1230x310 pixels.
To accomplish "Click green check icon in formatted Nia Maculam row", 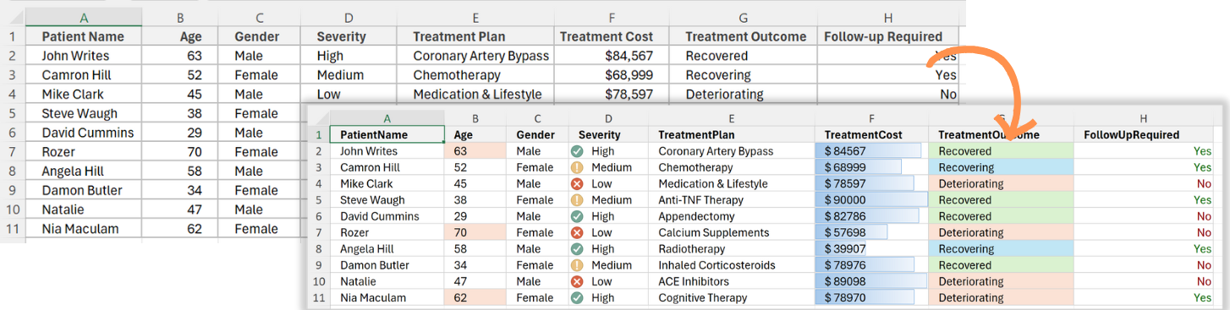I will pyautogui.click(x=577, y=297).
